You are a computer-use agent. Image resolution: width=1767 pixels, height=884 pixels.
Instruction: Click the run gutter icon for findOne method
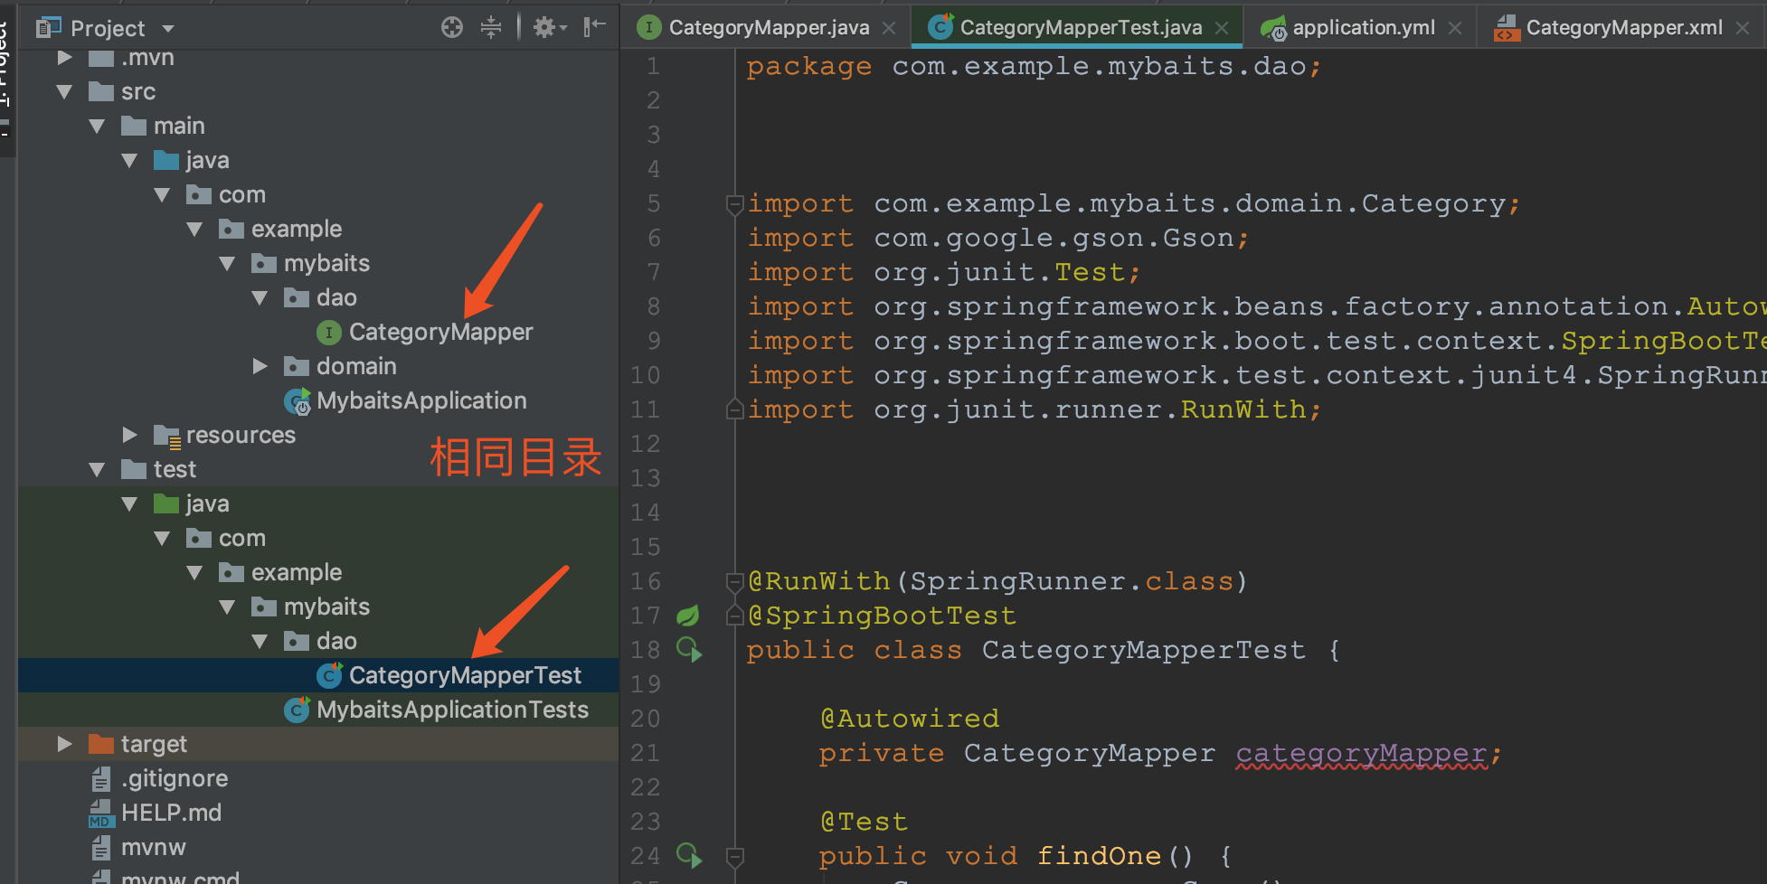click(689, 855)
